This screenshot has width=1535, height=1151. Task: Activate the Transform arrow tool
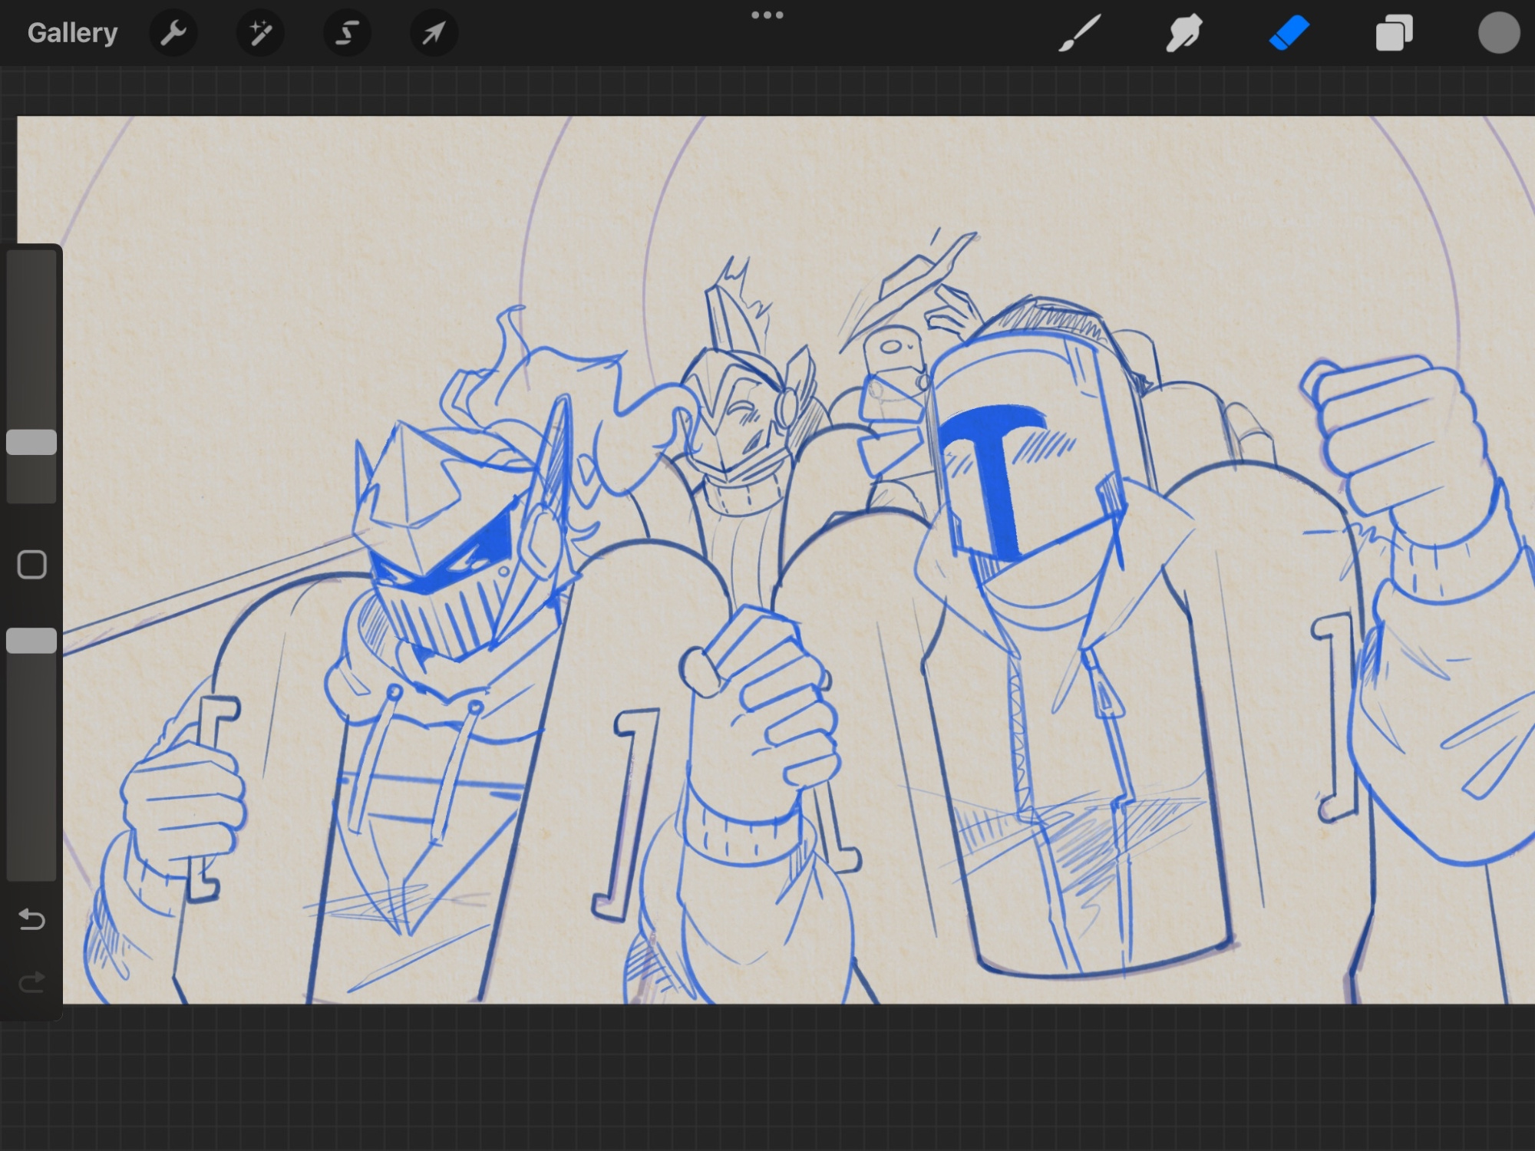(434, 33)
